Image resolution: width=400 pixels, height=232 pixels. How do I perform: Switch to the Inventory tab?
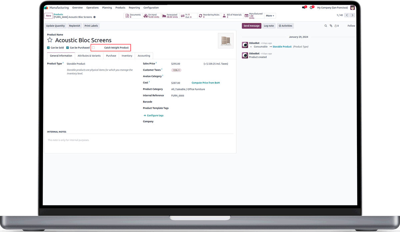point(127,56)
